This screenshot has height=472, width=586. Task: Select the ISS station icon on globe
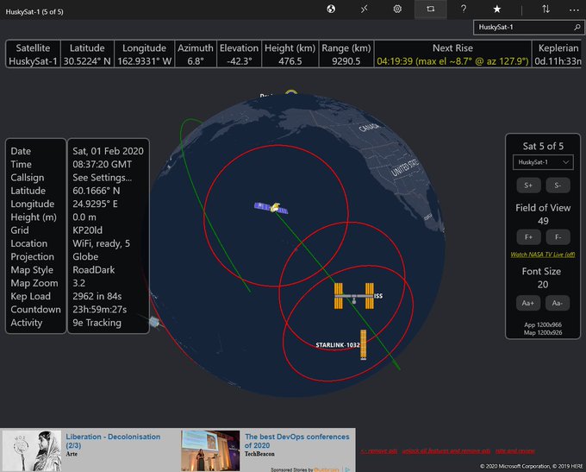click(354, 296)
